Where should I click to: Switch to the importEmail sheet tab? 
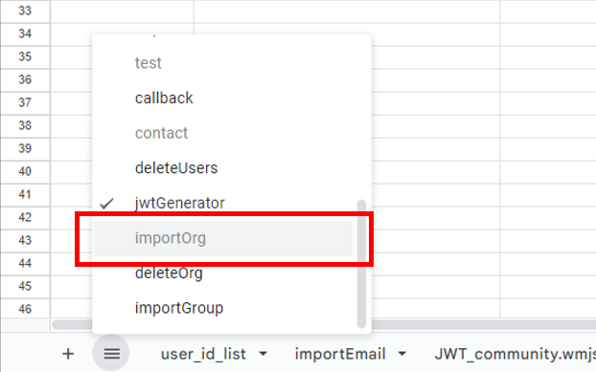[340, 354]
